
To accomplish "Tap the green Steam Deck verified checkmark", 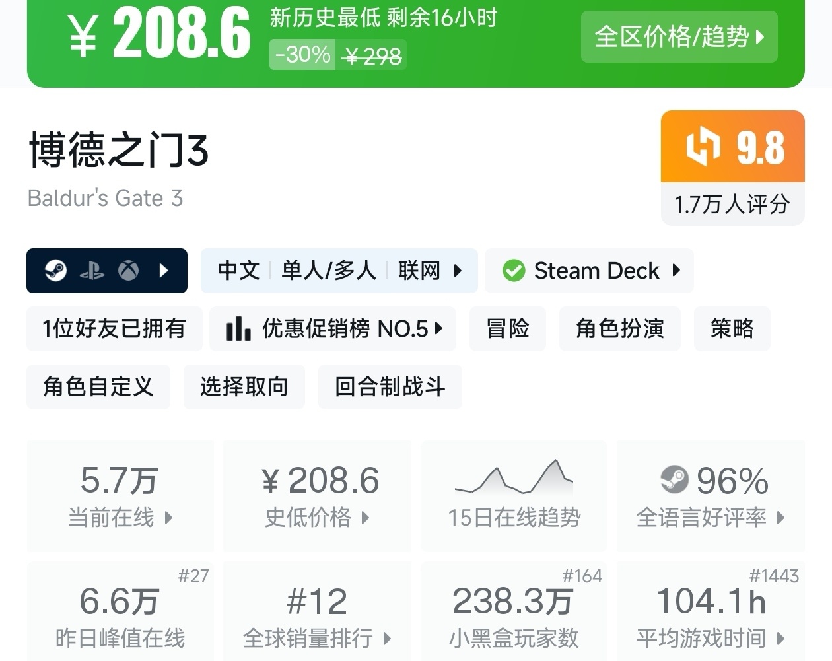I will click(514, 271).
